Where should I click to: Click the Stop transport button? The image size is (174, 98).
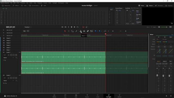pos(72,27)
